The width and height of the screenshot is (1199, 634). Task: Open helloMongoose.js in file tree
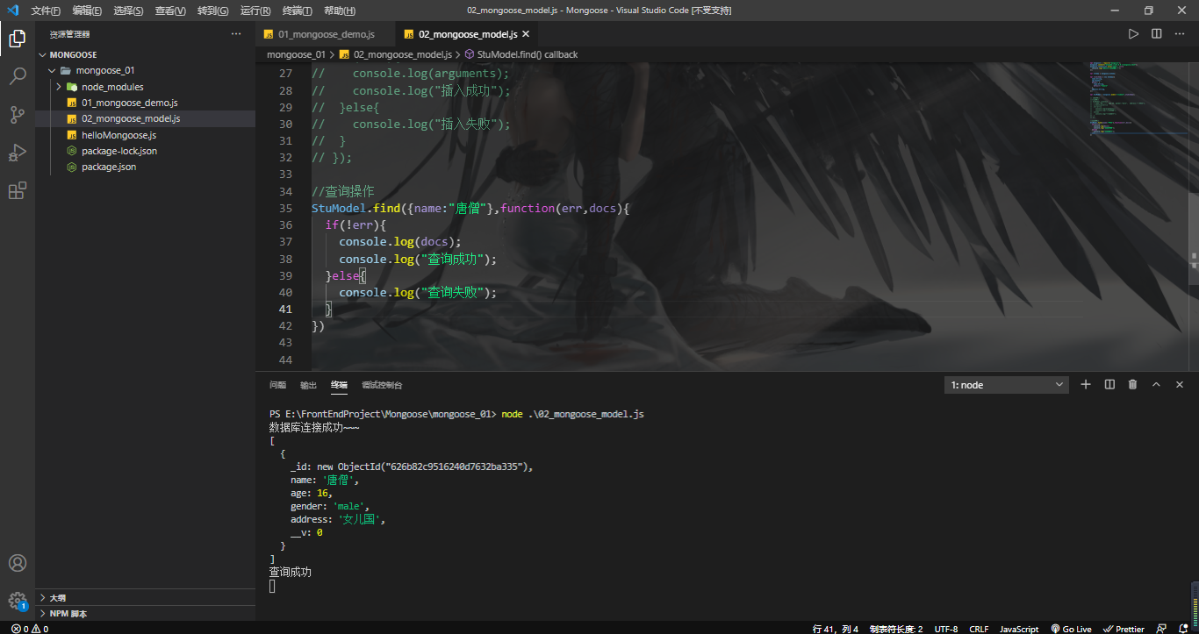pyautogui.click(x=118, y=135)
